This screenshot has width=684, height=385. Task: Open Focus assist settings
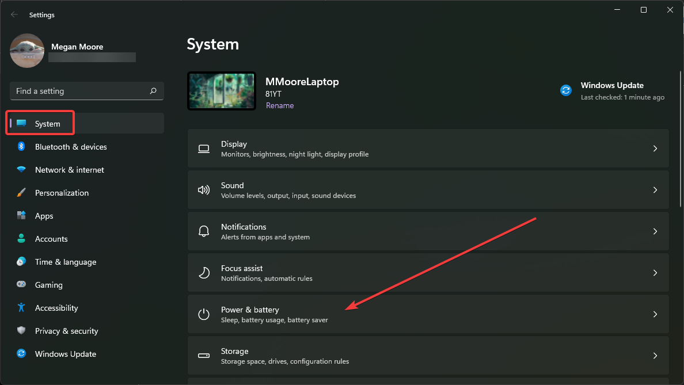tap(427, 273)
